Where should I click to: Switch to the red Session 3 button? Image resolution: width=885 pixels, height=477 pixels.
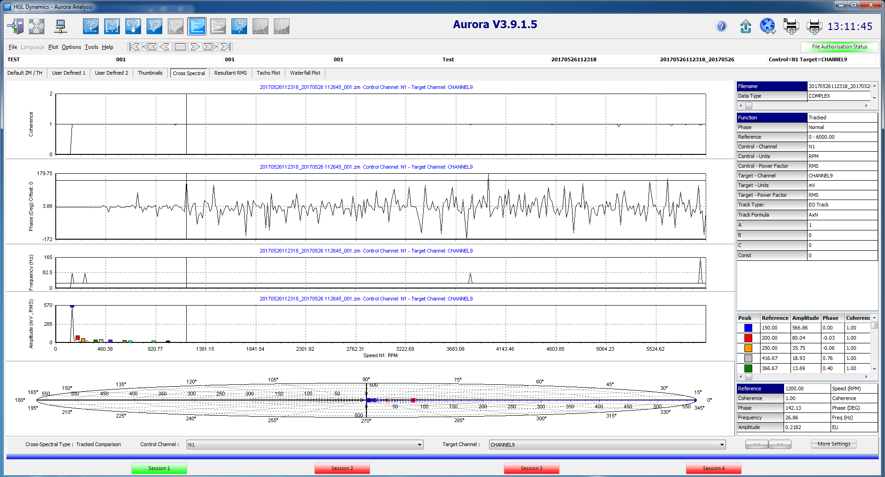[531, 468]
